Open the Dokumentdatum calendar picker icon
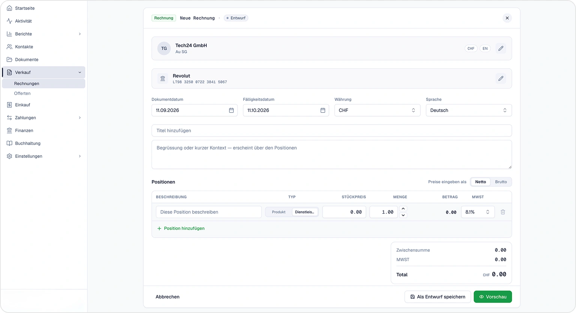Image resolution: width=576 pixels, height=313 pixels. 231,110
